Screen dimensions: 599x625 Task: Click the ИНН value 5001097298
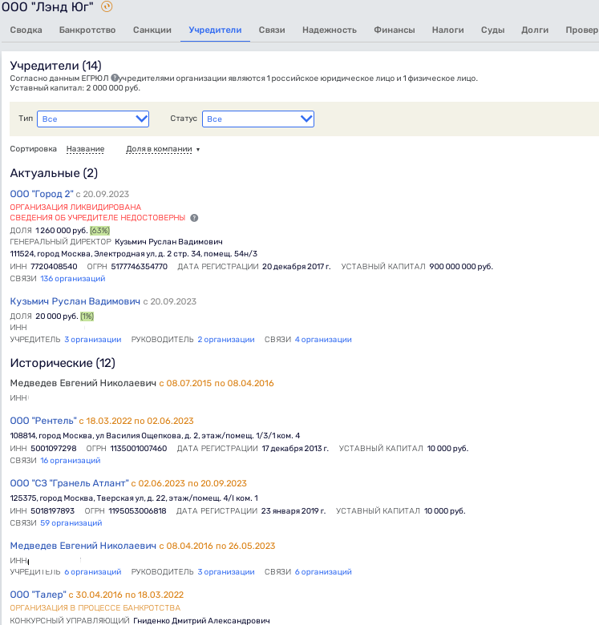click(x=54, y=449)
